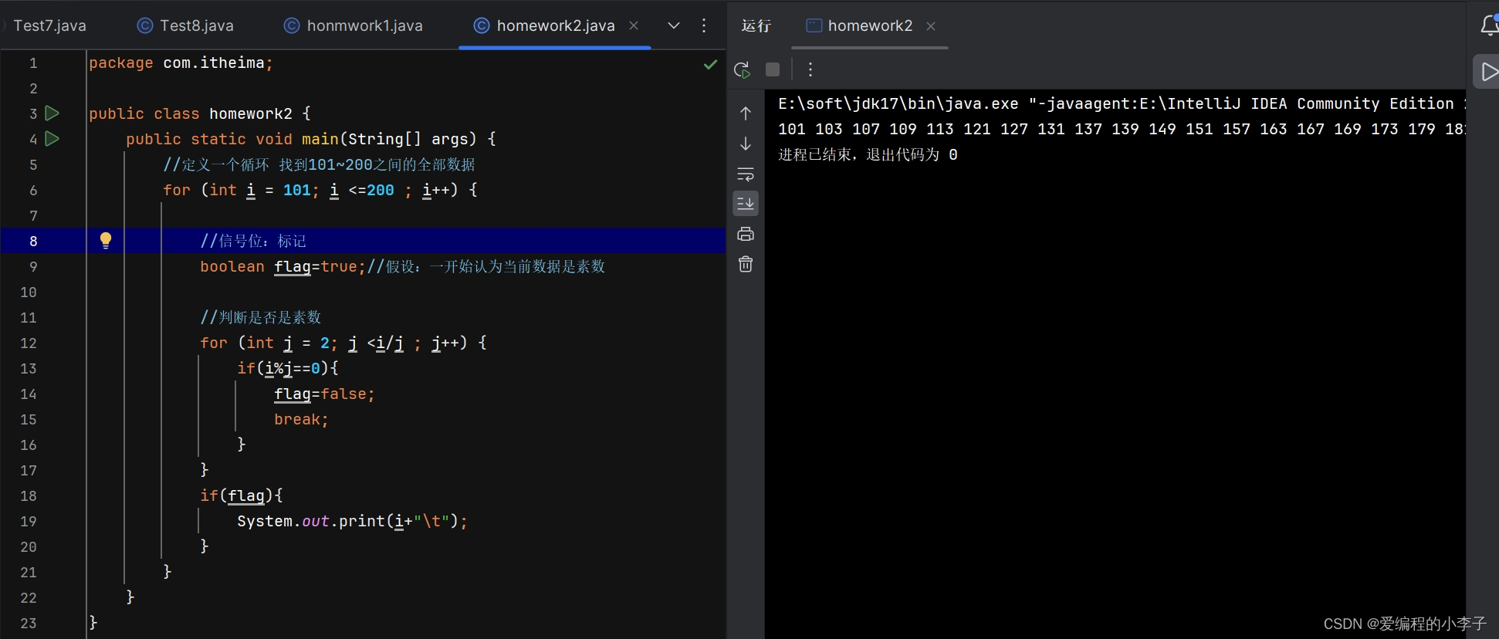Click the '进程已结束' exit code message
Screen dimensions: 1499x639
[x=868, y=154]
